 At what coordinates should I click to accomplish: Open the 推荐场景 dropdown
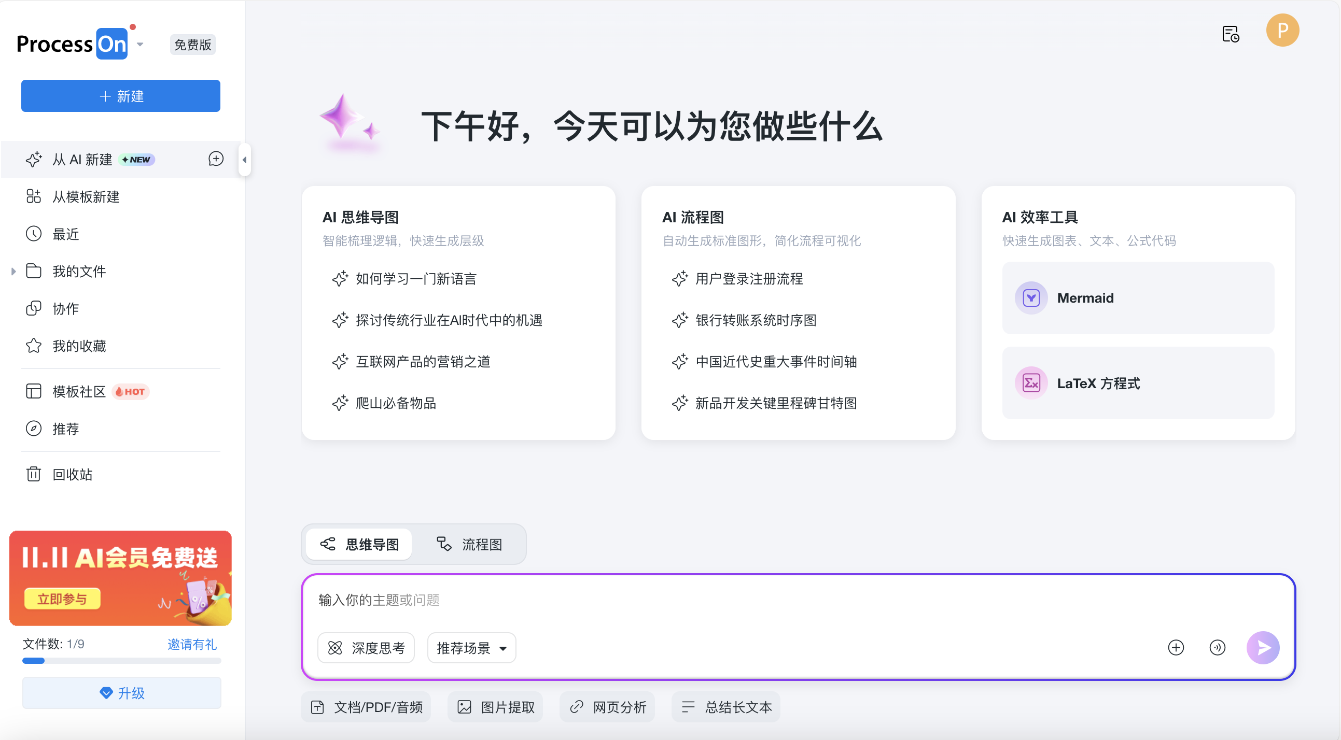point(472,648)
